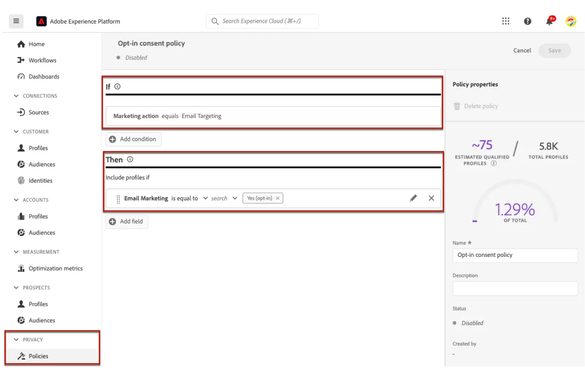Open Sources under Connections
The image size is (585, 372).
point(33,112)
